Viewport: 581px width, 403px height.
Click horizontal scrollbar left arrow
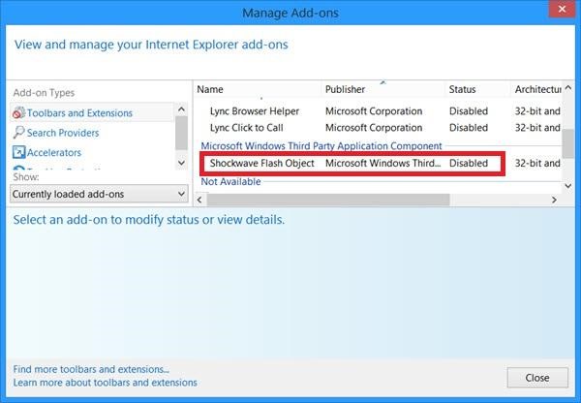(199, 200)
